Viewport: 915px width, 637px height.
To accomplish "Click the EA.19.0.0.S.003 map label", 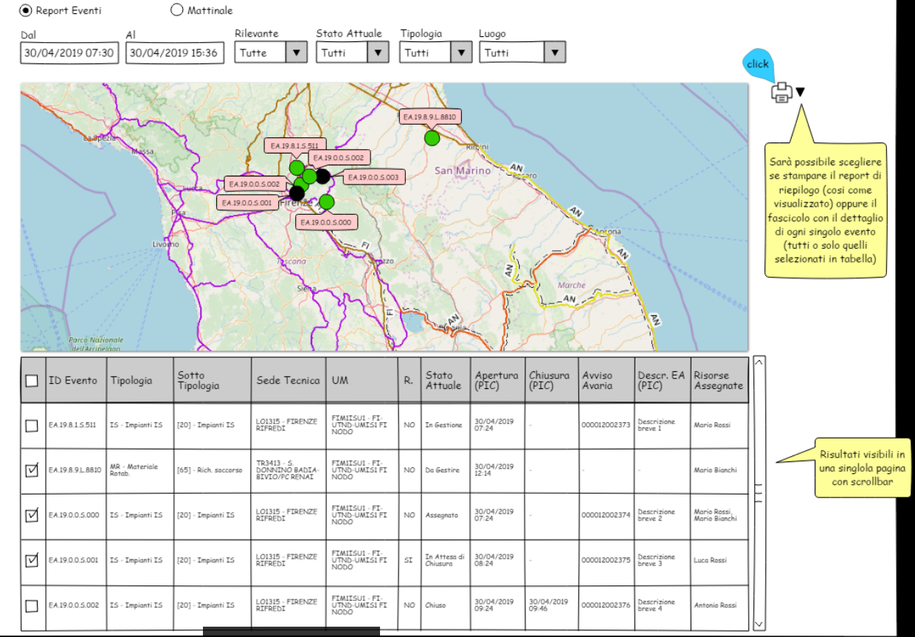I will pos(373,177).
